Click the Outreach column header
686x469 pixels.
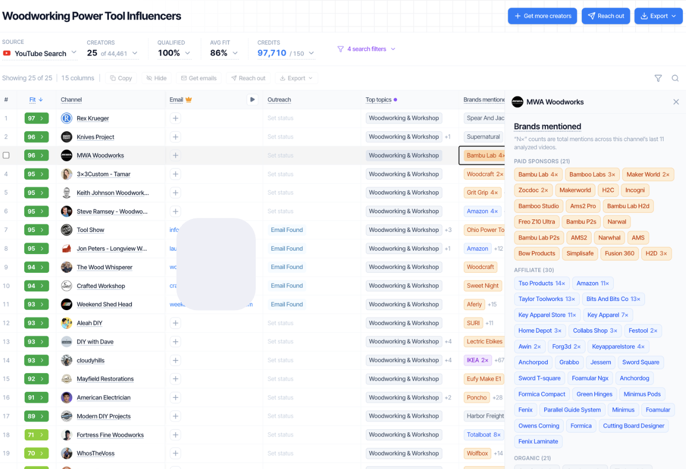click(x=279, y=100)
